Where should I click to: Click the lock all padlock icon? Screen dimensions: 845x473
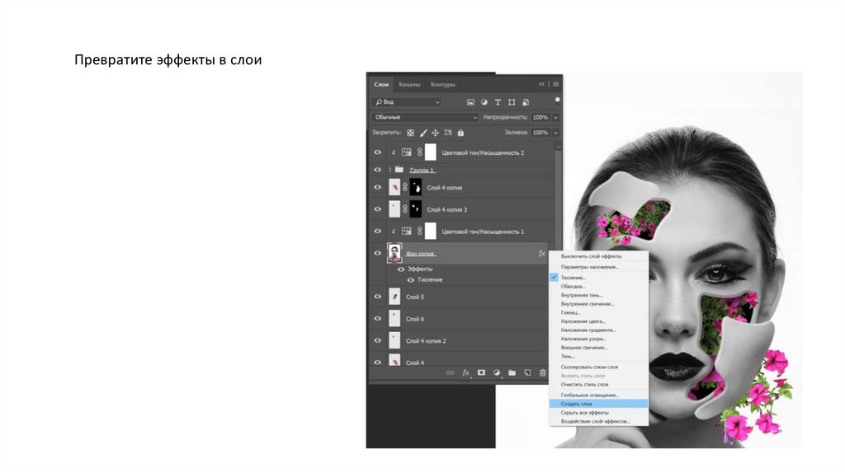(461, 132)
